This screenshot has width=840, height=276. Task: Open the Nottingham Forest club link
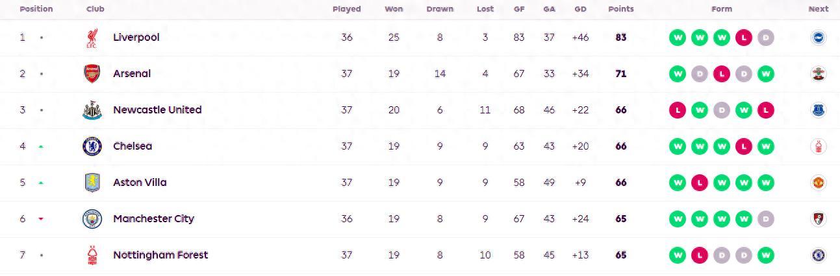point(160,255)
